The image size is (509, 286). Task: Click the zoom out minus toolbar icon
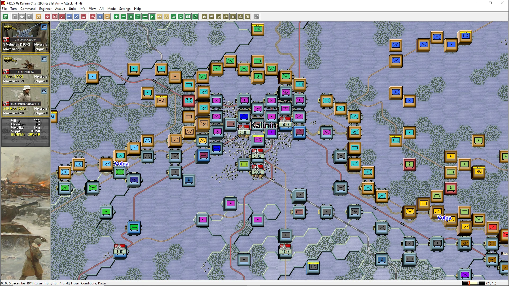[x=124, y=17]
